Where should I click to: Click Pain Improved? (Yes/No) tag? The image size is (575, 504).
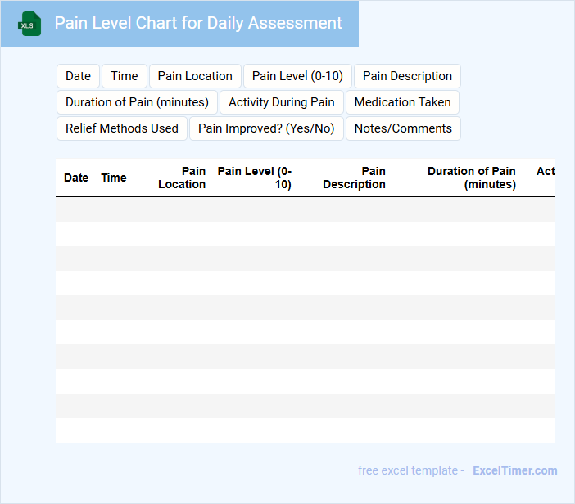tap(266, 128)
